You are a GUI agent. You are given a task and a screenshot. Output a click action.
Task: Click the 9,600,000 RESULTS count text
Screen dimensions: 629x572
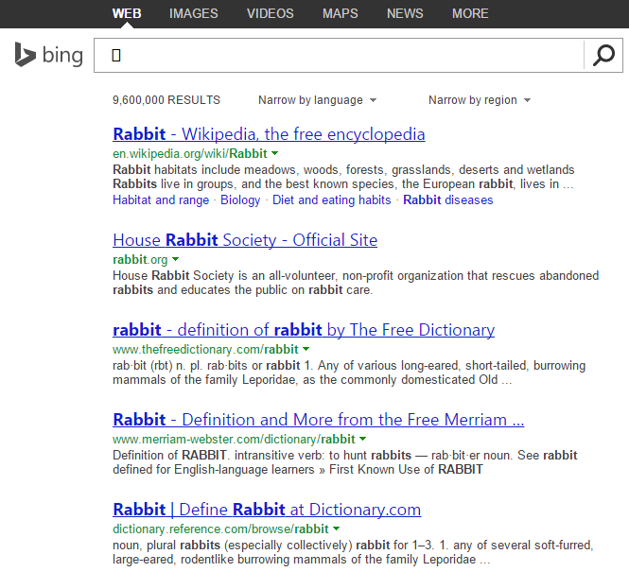click(x=166, y=100)
